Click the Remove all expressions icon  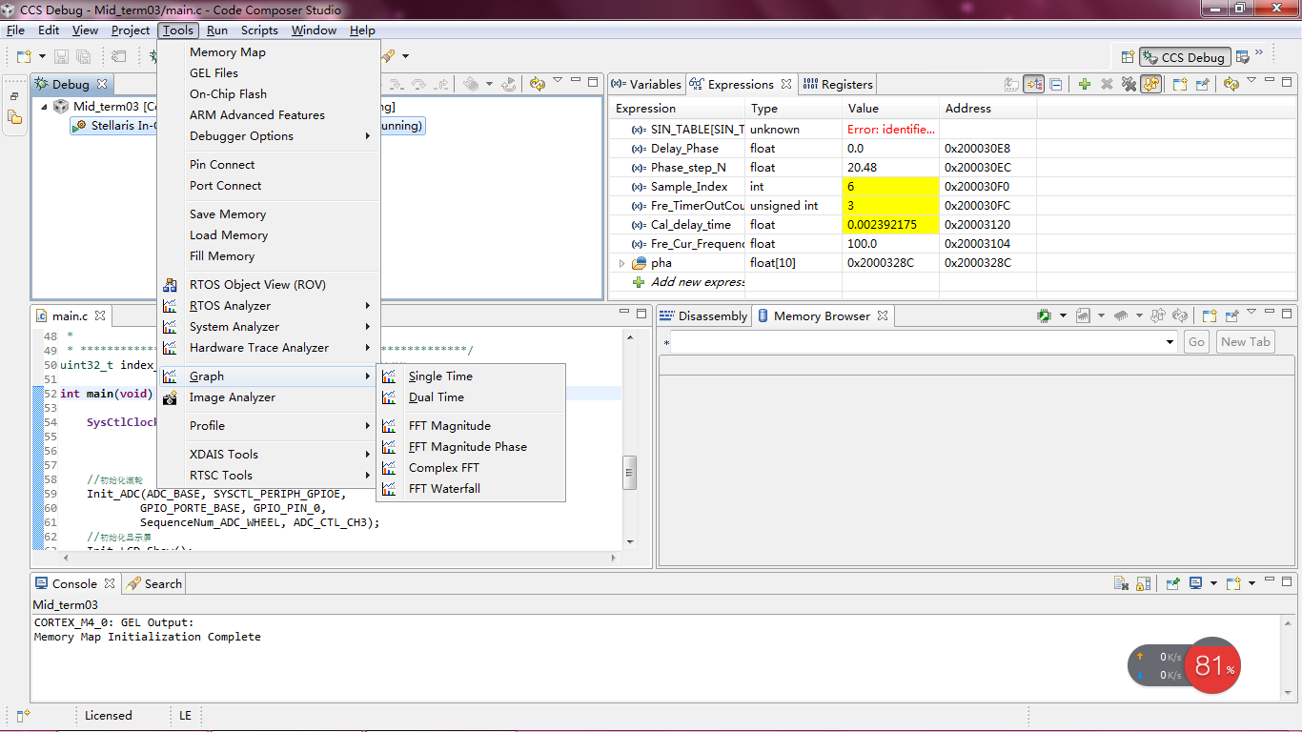(x=1129, y=84)
